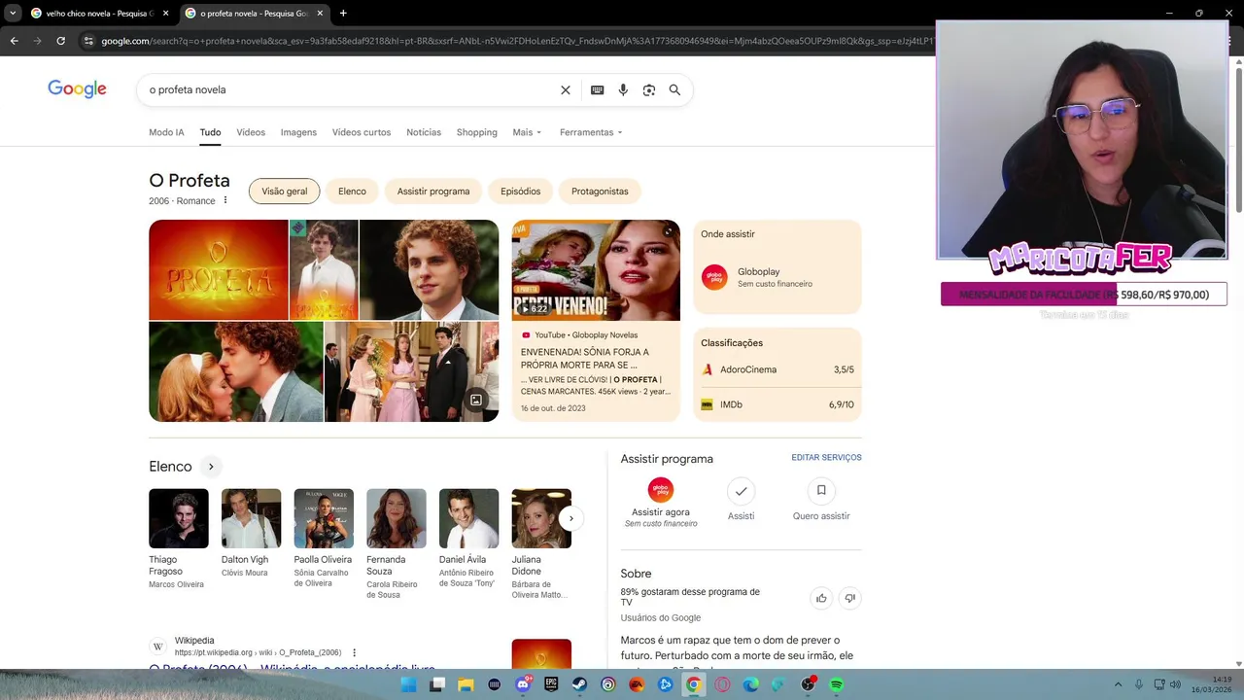Open the 'Ferramentas' dropdown
1244x700 pixels.
[591, 132]
